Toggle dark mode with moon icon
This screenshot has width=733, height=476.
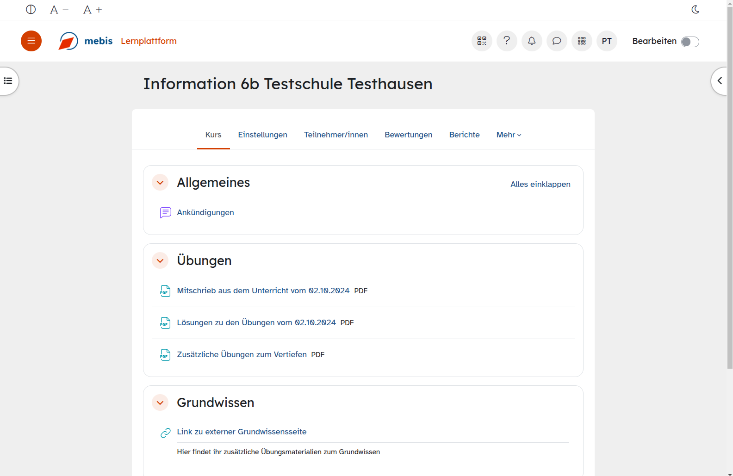point(695,10)
